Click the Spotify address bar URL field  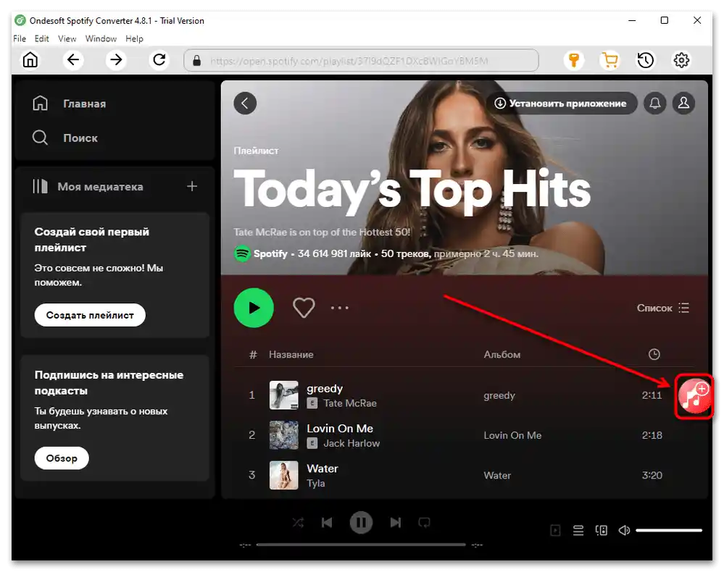(x=361, y=60)
